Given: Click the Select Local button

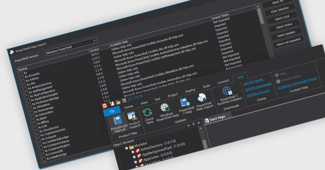Looking at the screenshot, I should (282, 18).
